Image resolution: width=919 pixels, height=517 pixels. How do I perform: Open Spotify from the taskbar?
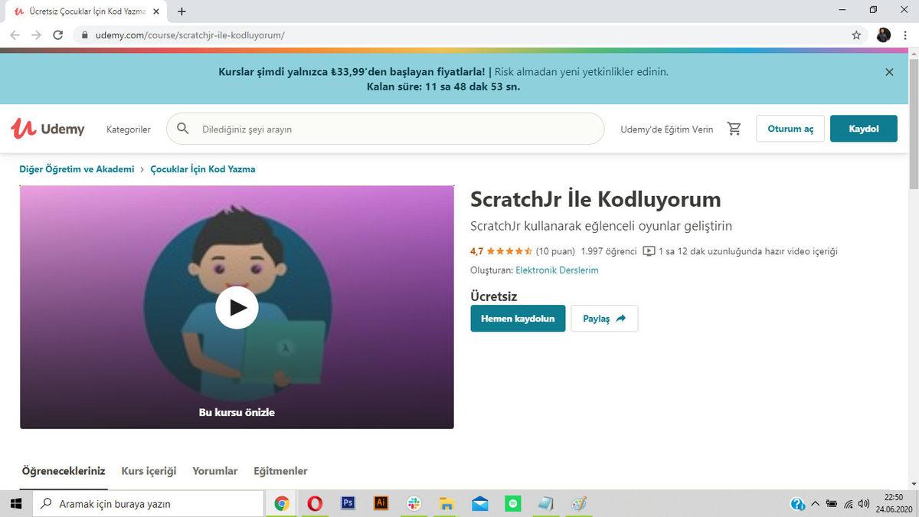pyautogui.click(x=513, y=503)
